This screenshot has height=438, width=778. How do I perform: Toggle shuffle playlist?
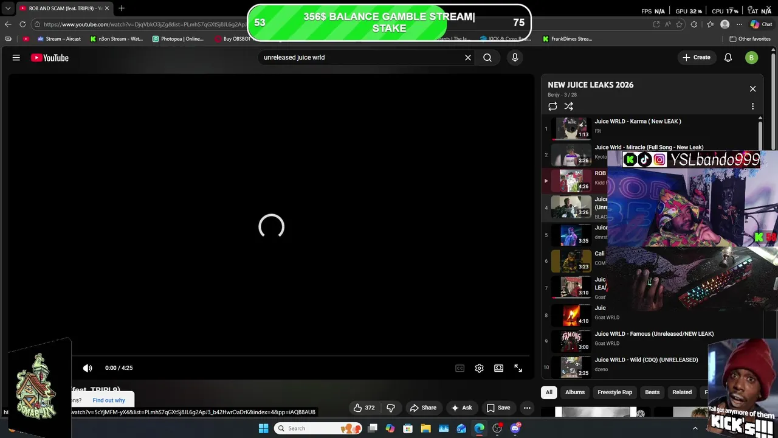pyautogui.click(x=569, y=106)
